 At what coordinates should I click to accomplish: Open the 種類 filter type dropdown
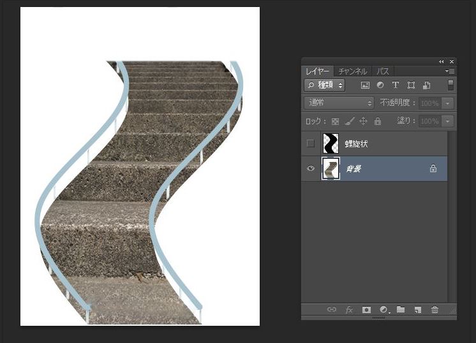[x=325, y=85]
